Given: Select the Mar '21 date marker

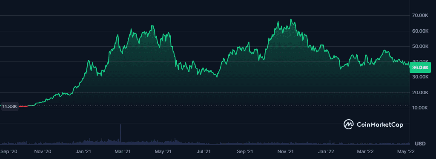Looking at the screenshot, I should point(123,151).
